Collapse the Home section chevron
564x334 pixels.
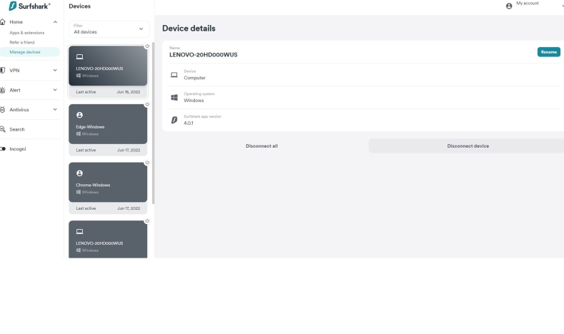click(x=55, y=22)
